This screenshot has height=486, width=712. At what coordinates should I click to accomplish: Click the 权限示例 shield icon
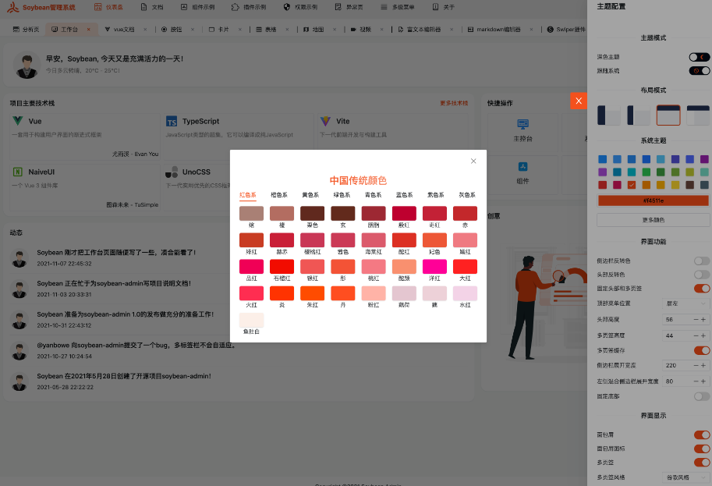(286, 7)
